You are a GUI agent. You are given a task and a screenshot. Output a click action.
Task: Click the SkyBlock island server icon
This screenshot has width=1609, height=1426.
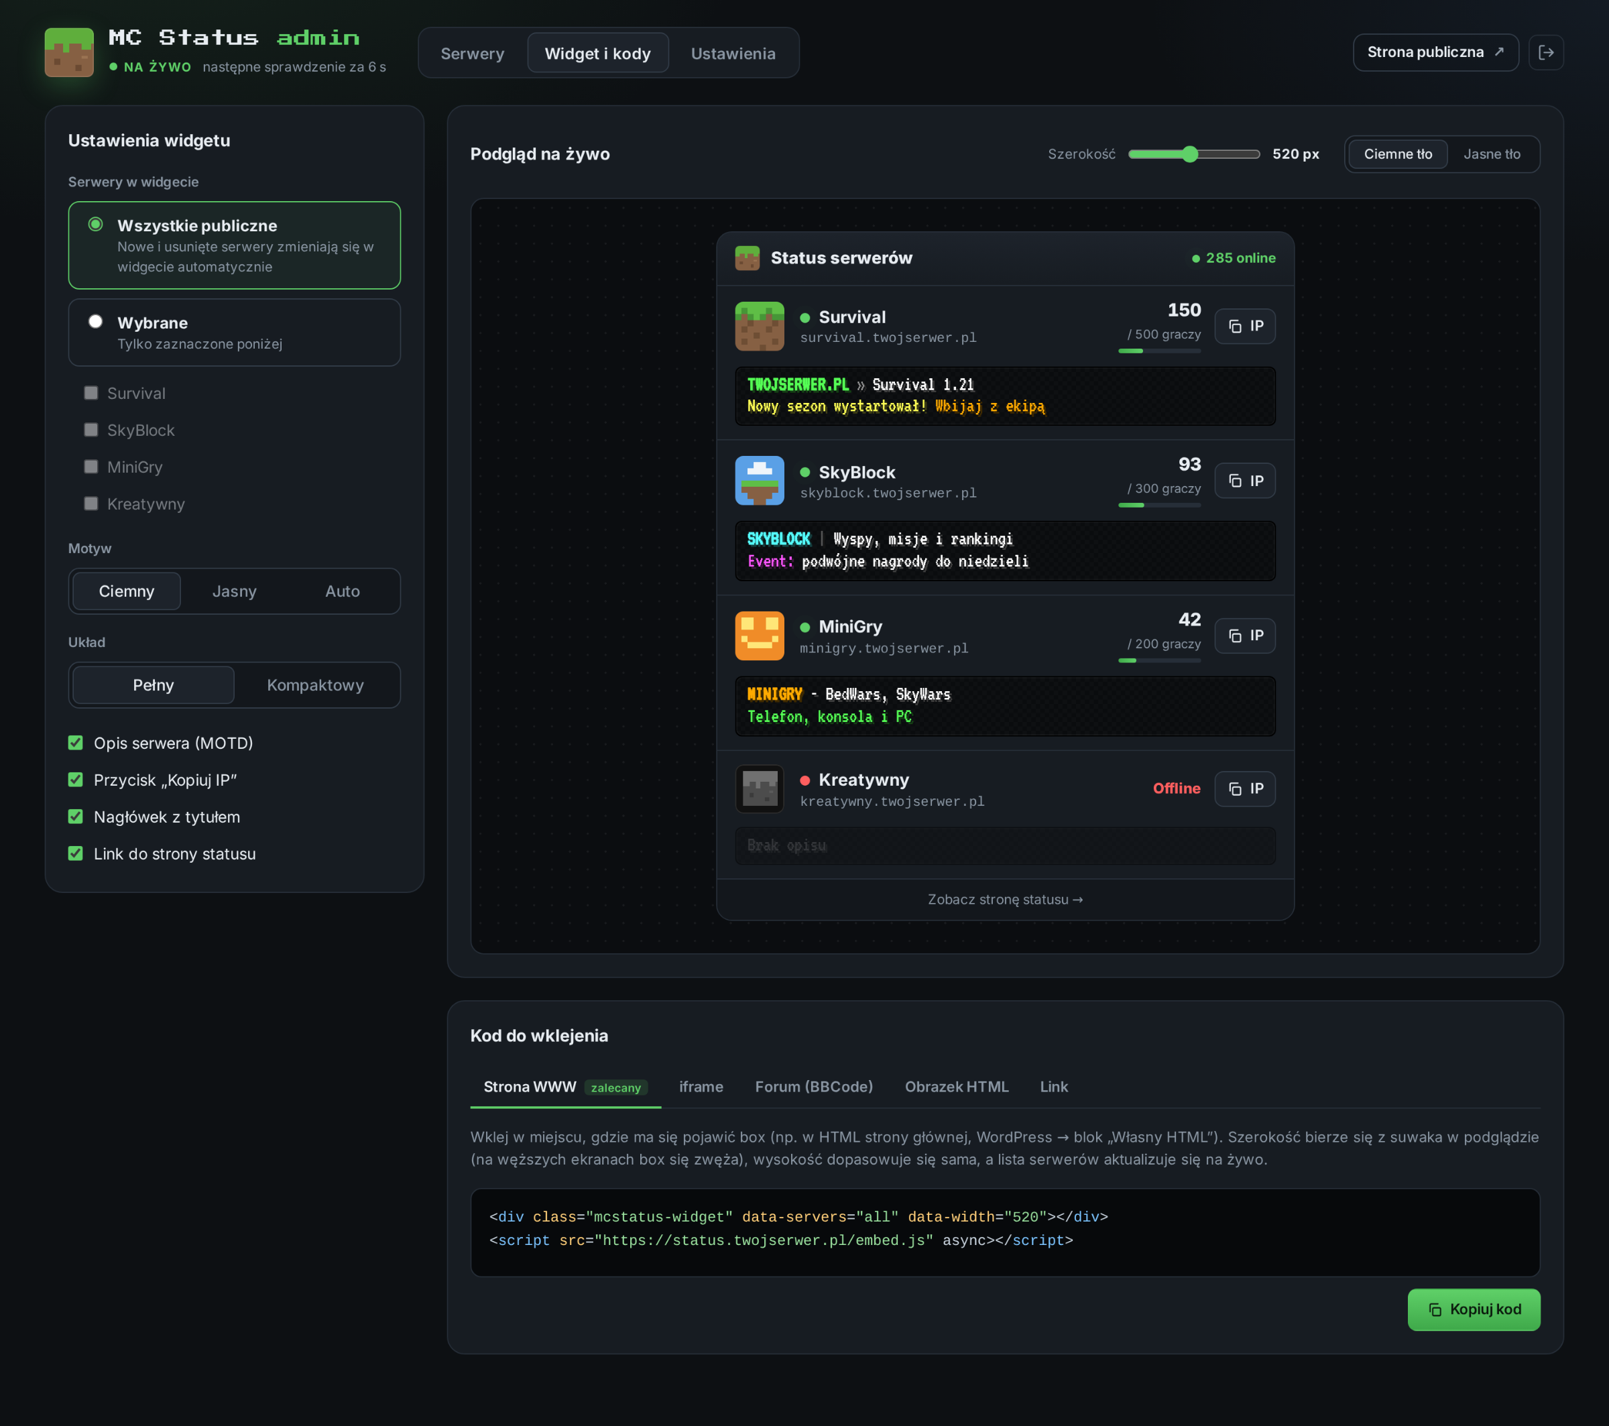click(760, 480)
